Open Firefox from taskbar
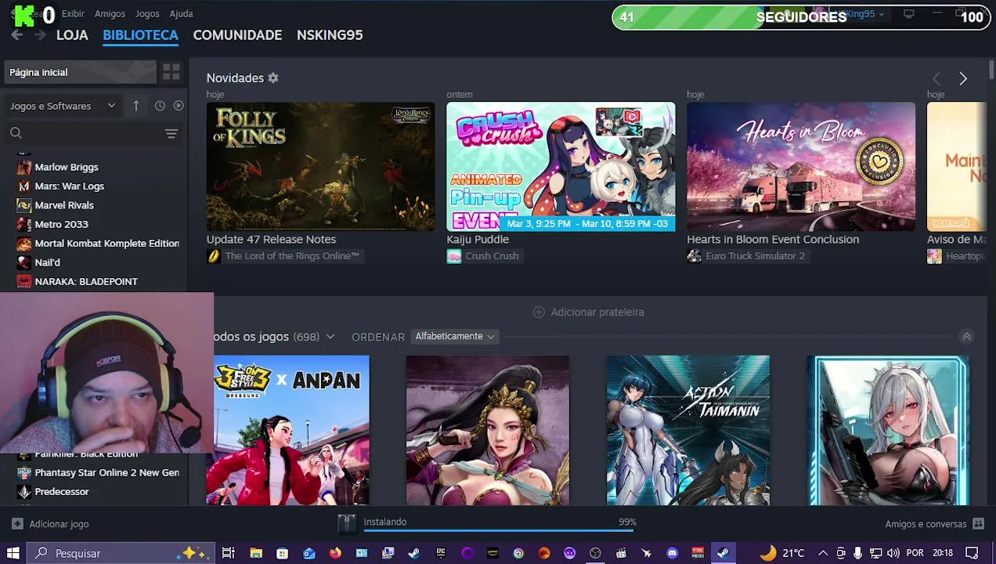Image resolution: width=996 pixels, height=564 pixels. [x=335, y=553]
